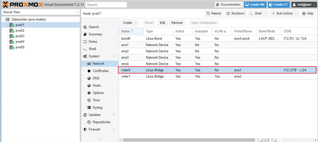Open the Bulk Actions menu
The image size is (318, 142).
click(285, 13)
